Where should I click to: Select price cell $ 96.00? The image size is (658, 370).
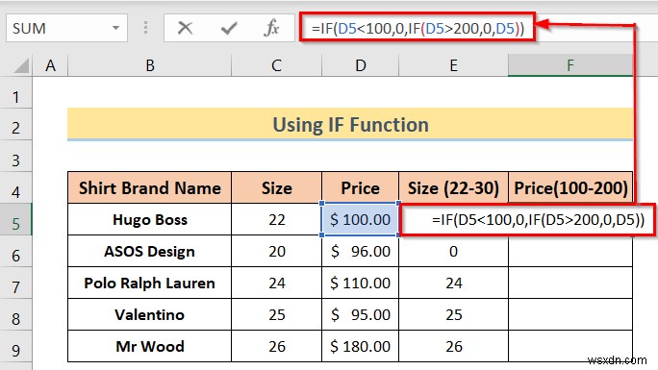pos(361,252)
